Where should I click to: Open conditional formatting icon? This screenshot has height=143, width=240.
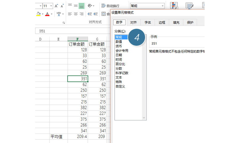(x=174, y=6)
